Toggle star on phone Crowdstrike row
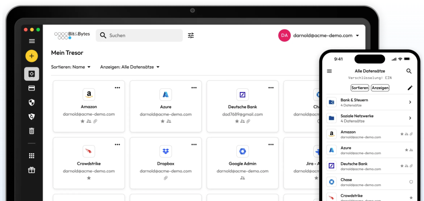The height and width of the screenshot is (201, 424). click(411, 198)
